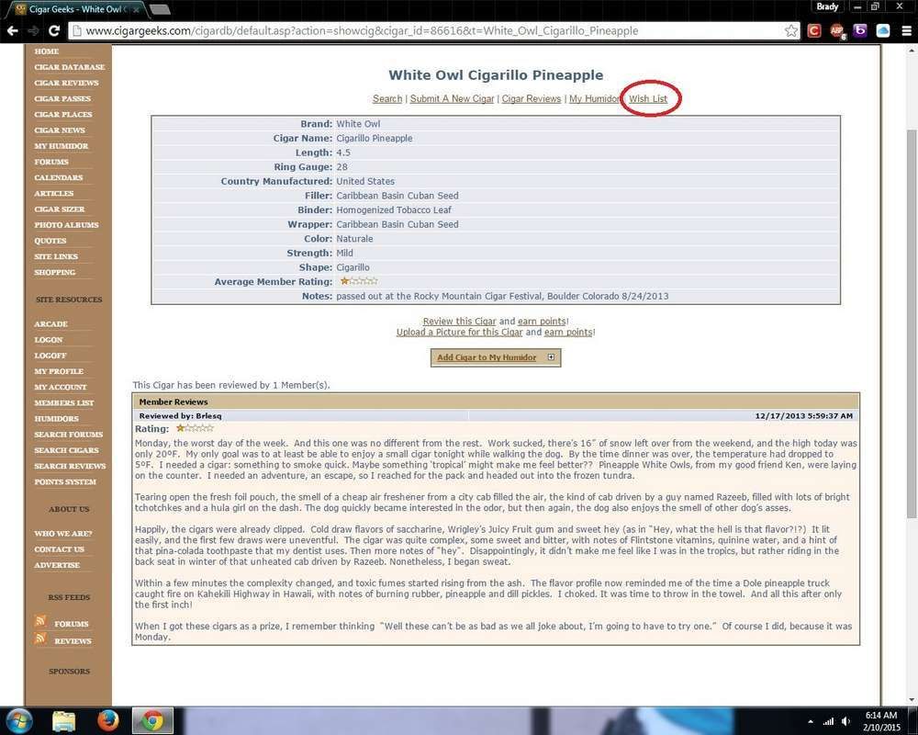
Task: Open a new browser tab
Action: (x=159, y=9)
